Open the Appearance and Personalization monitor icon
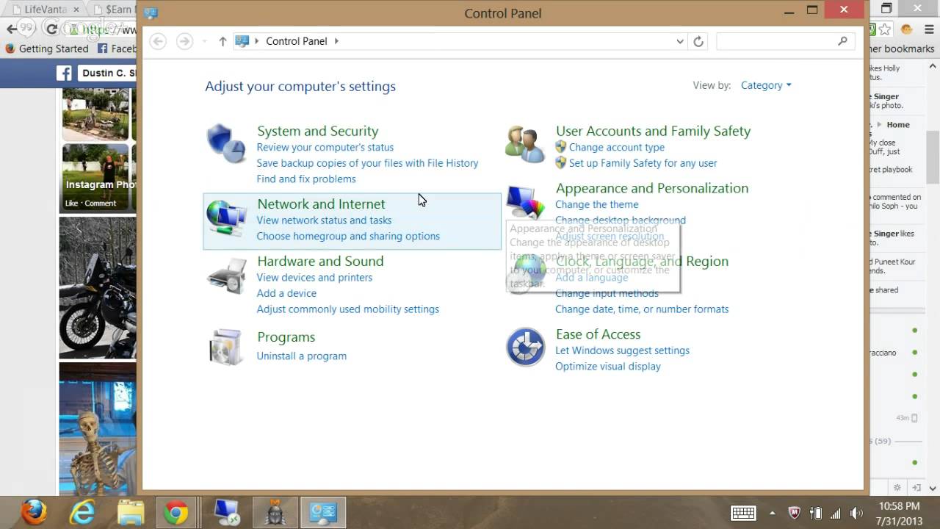This screenshot has height=529, width=940. [526, 201]
